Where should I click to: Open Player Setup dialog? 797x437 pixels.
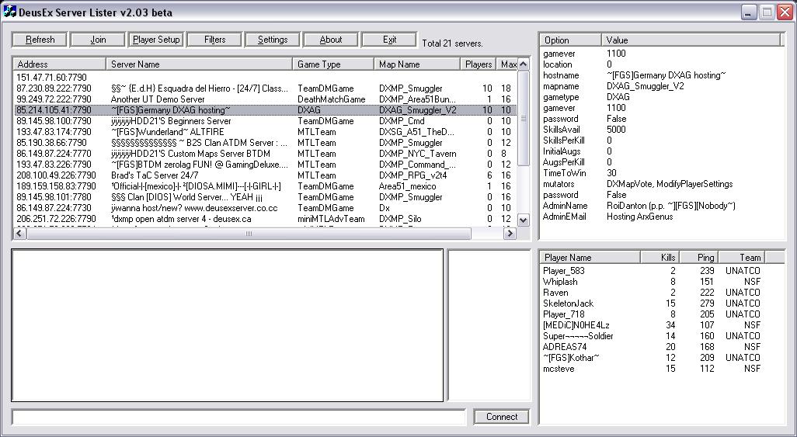[x=156, y=40]
